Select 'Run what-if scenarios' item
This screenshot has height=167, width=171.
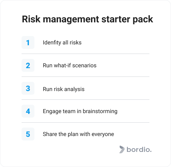click(70, 65)
